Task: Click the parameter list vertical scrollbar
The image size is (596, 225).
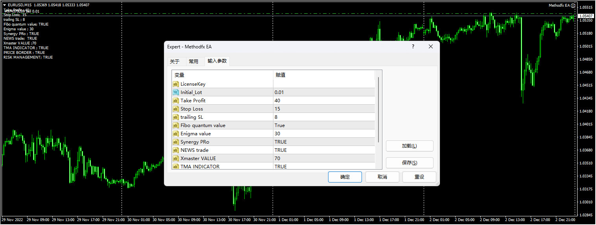Action: click(x=378, y=110)
